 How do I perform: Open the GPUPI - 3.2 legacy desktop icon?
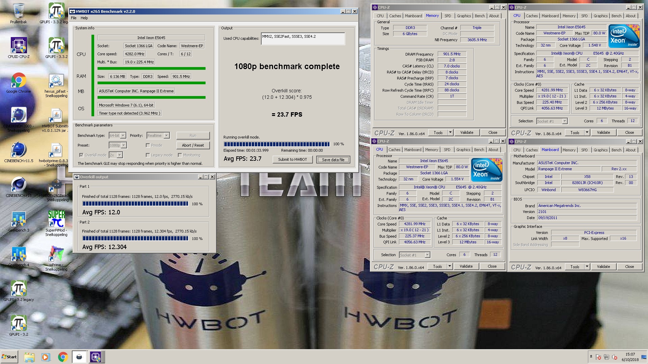19,291
